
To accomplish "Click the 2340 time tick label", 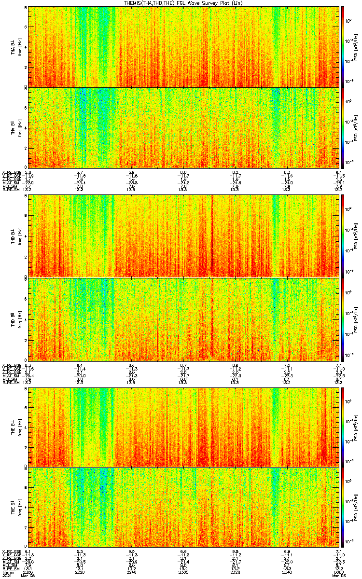I will pos(286,572).
